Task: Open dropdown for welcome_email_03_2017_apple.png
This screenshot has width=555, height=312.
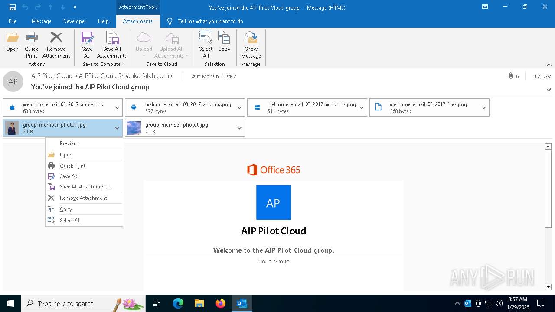Action: coord(117,108)
